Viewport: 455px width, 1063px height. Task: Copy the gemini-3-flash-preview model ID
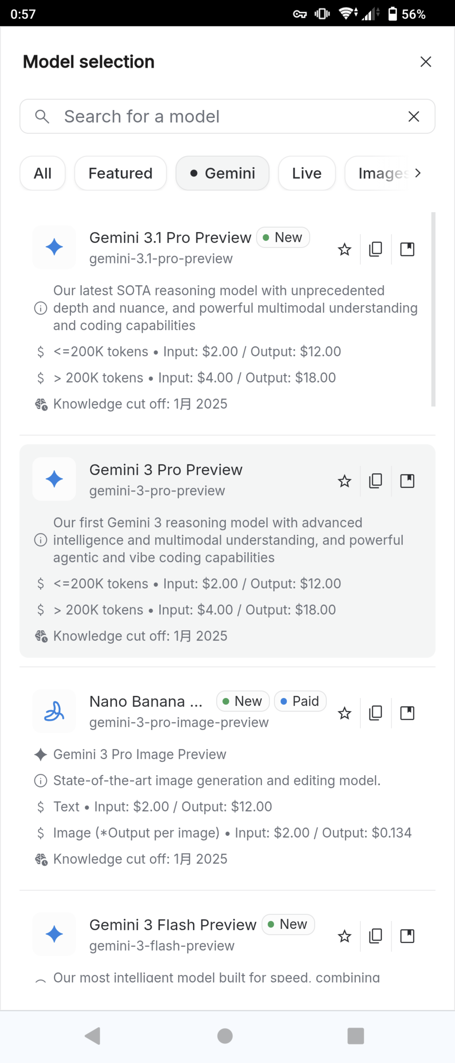click(x=375, y=936)
